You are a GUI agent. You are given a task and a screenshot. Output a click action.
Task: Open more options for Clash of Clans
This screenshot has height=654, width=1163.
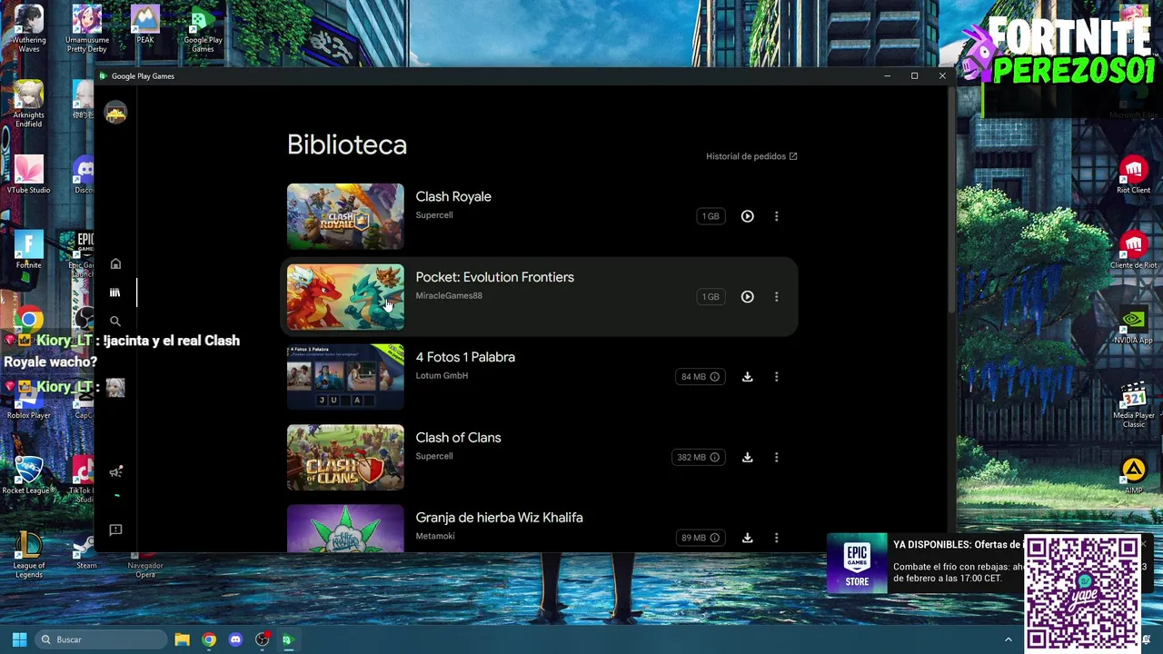(776, 457)
